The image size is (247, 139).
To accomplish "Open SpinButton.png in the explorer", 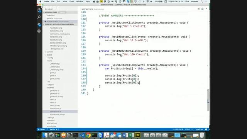I will pyautogui.click(x=56, y=37).
